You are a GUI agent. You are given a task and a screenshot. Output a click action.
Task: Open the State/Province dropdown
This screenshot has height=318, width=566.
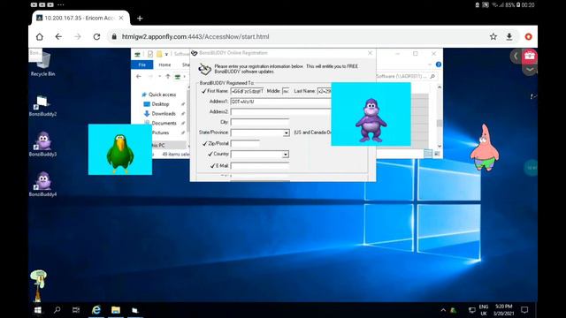point(286,133)
